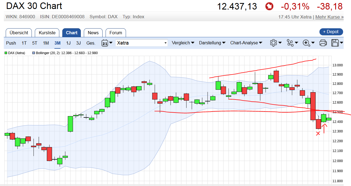The width and height of the screenshot is (351, 186).
Task: Select the Ges. full time range
Action: 91,43
